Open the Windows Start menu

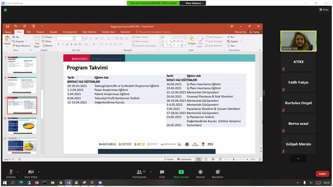click(5, 183)
